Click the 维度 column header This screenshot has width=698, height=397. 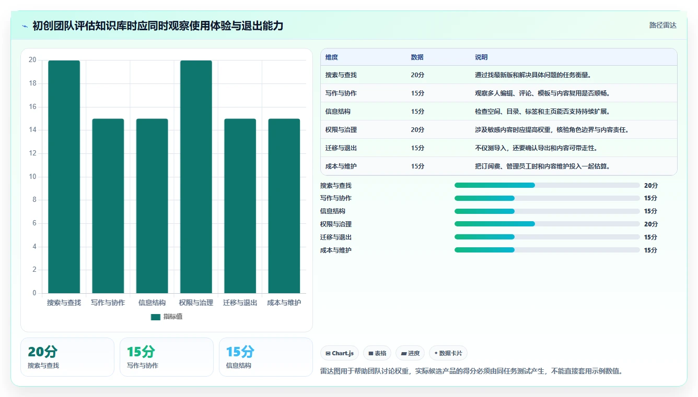click(332, 57)
